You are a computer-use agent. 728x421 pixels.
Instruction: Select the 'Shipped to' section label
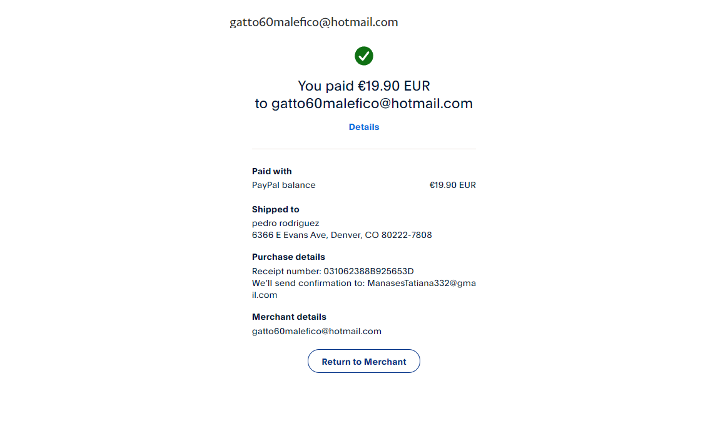tap(275, 209)
